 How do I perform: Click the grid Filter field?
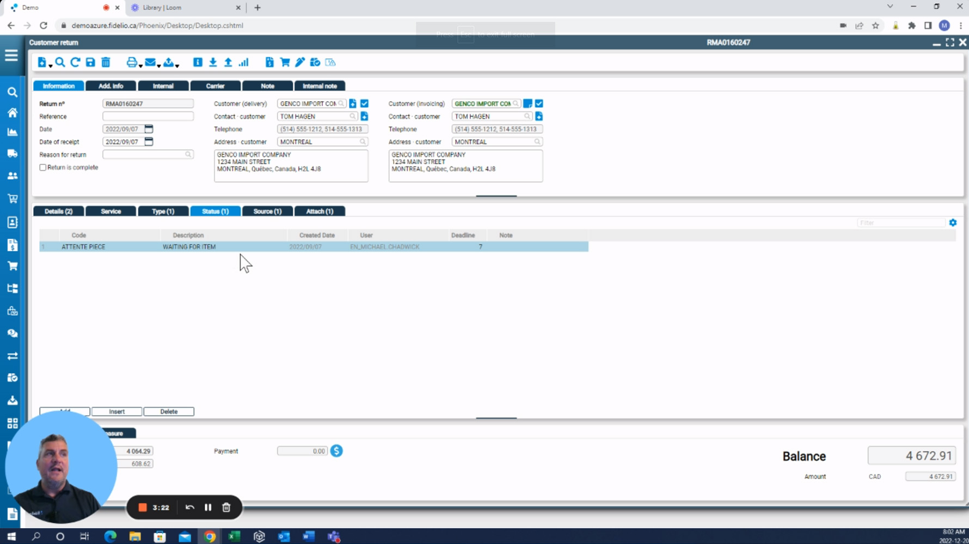point(901,222)
